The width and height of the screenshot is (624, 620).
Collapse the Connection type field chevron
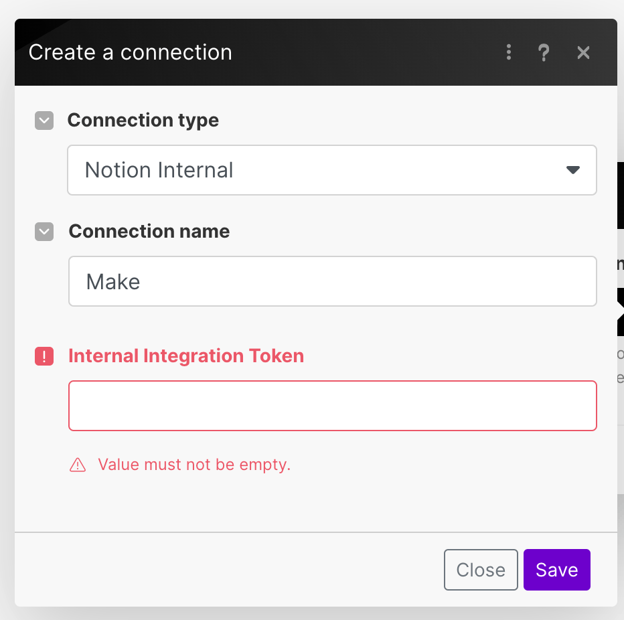pos(44,121)
